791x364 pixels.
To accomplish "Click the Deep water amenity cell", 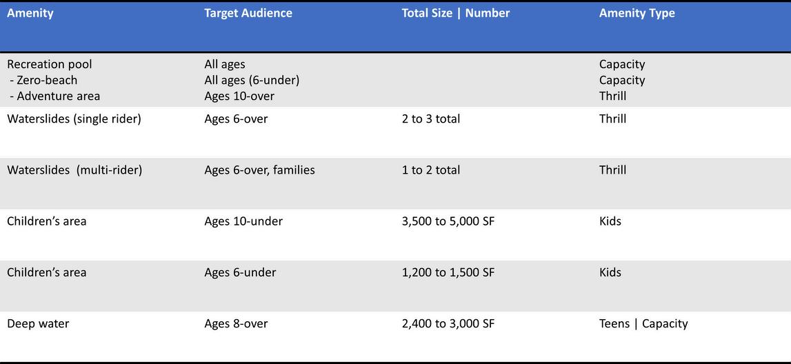I will (x=38, y=323).
